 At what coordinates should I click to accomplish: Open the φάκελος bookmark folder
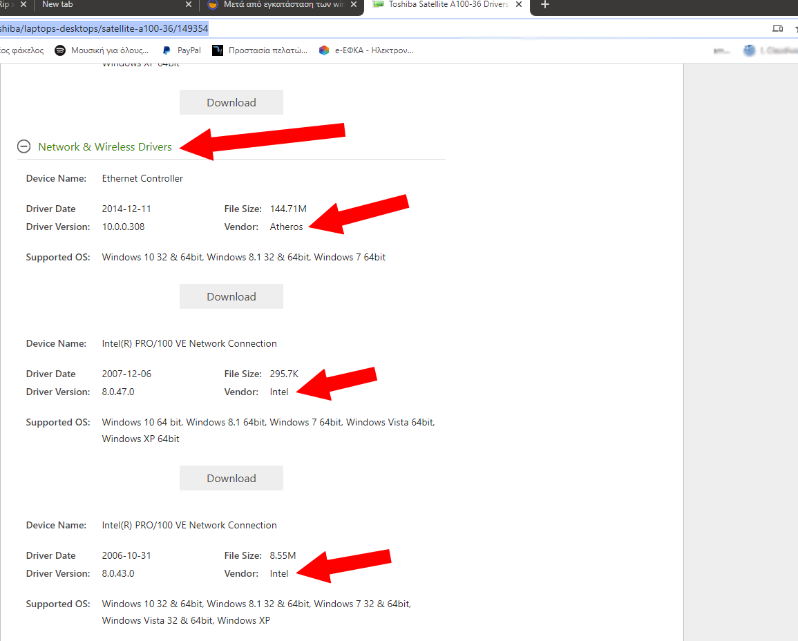pyautogui.click(x=22, y=50)
